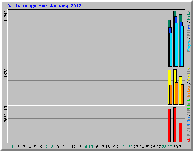193x151 pixels.
Task: Click the 'Hits' legend label
Action: tap(189, 15)
